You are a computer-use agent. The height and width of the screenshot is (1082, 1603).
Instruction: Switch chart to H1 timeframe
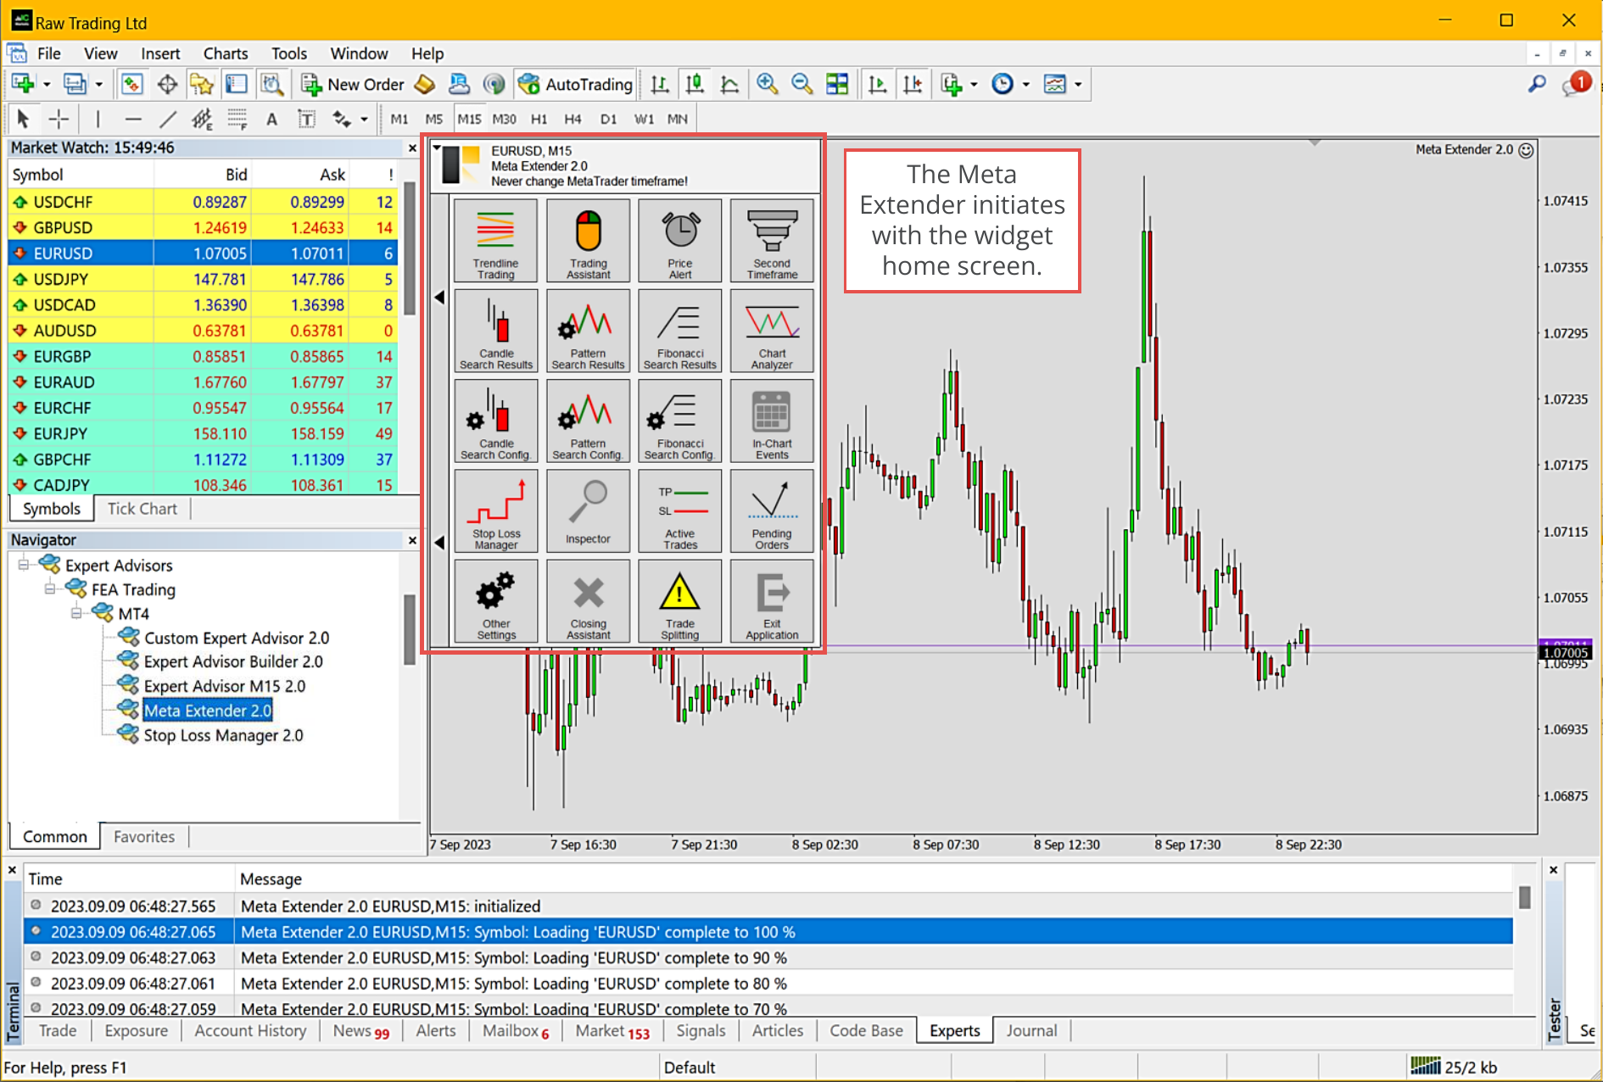[539, 119]
